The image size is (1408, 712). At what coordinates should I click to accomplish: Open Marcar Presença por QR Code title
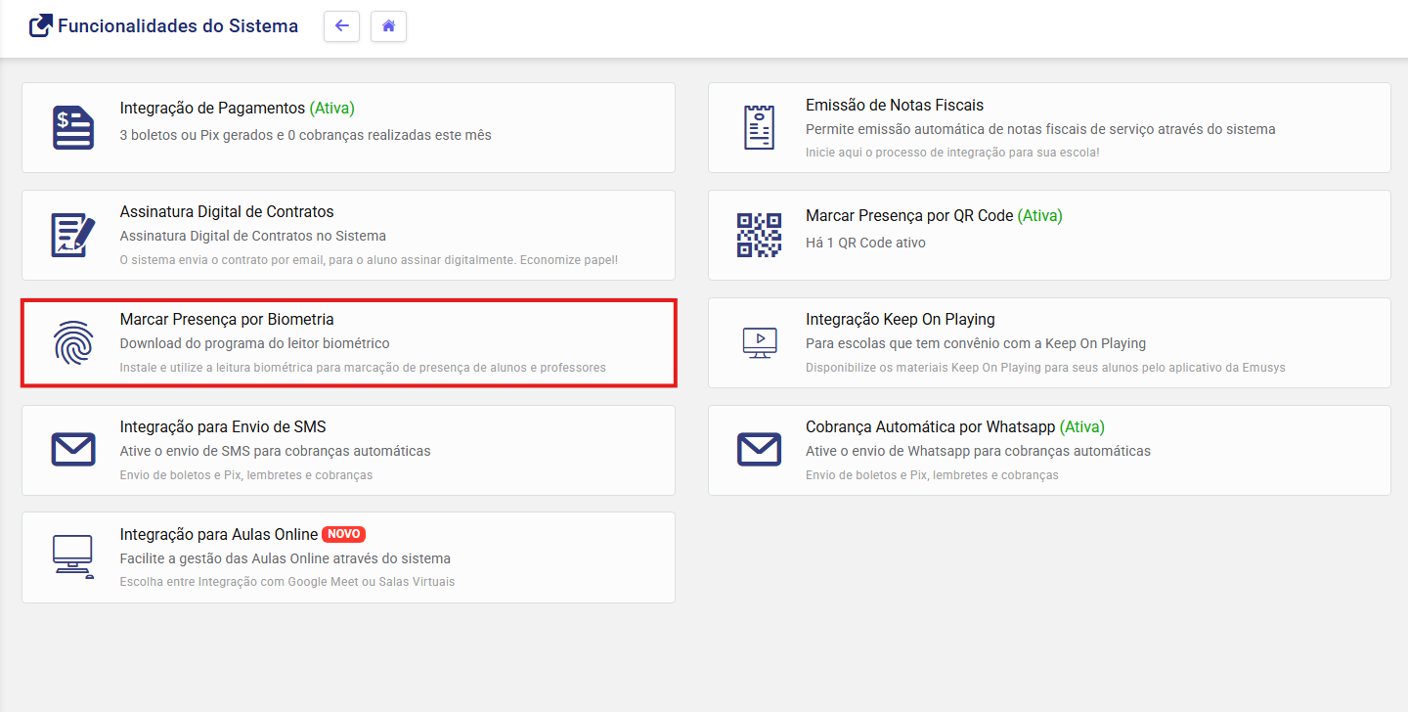click(909, 215)
